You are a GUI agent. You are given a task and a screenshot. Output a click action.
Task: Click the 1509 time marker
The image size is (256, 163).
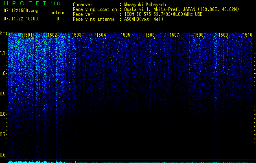point(223,35)
